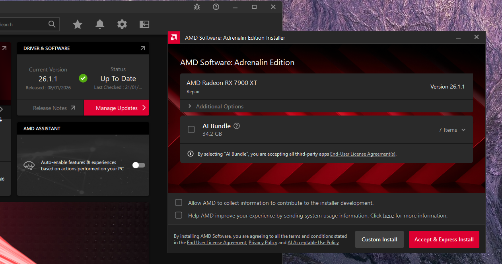Check the AI Bundle checkbox

click(191, 129)
